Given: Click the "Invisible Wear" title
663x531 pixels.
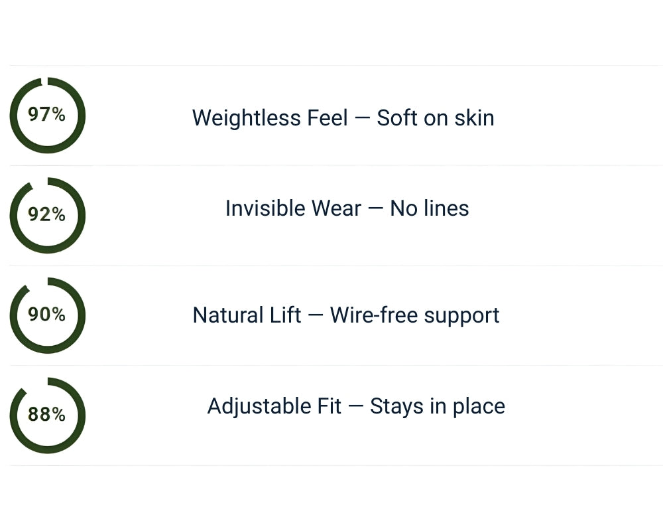Looking at the screenshot, I should pyautogui.click(x=293, y=208).
